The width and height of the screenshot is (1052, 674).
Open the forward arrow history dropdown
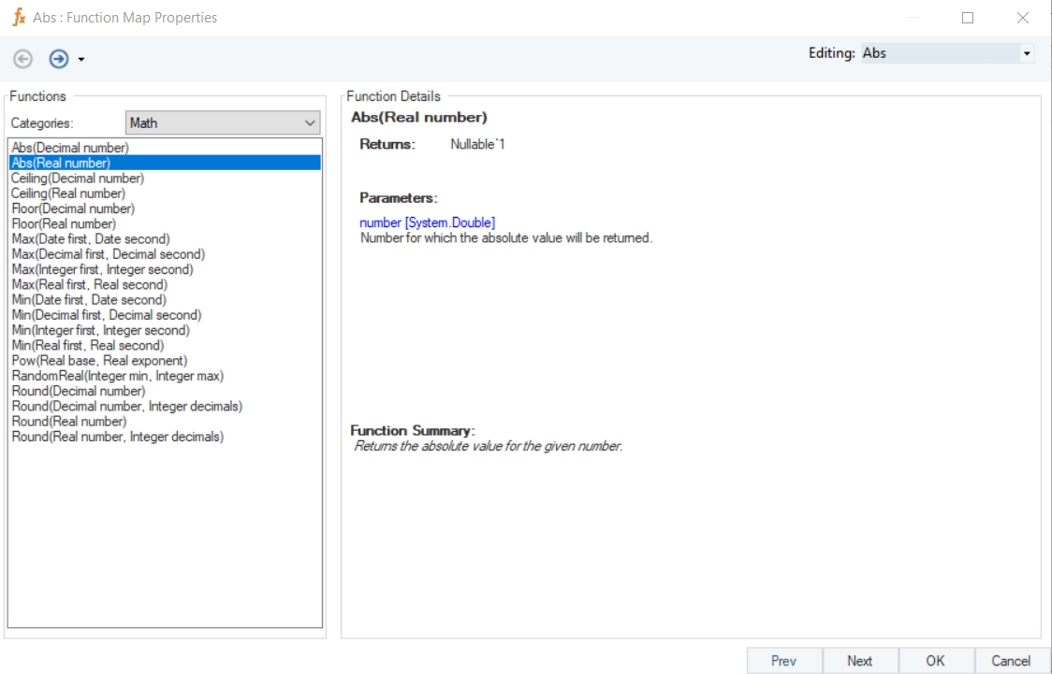coord(81,60)
